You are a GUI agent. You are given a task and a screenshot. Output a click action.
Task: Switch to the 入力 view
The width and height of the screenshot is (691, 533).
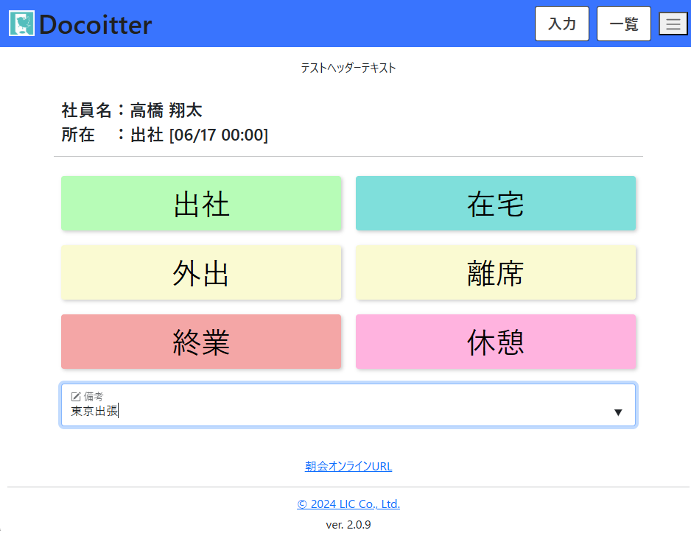562,24
